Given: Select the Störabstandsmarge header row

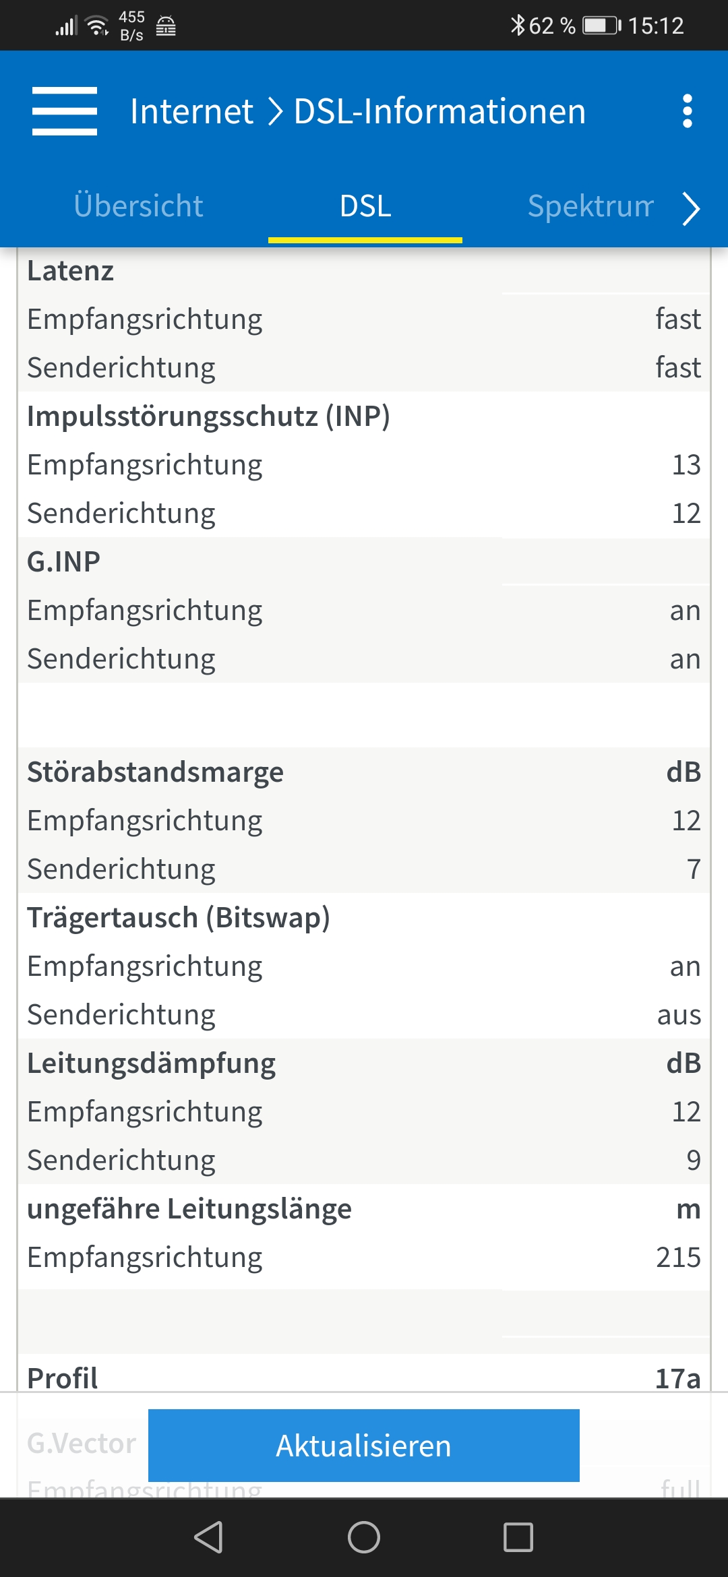Looking at the screenshot, I should click(x=364, y=772).
